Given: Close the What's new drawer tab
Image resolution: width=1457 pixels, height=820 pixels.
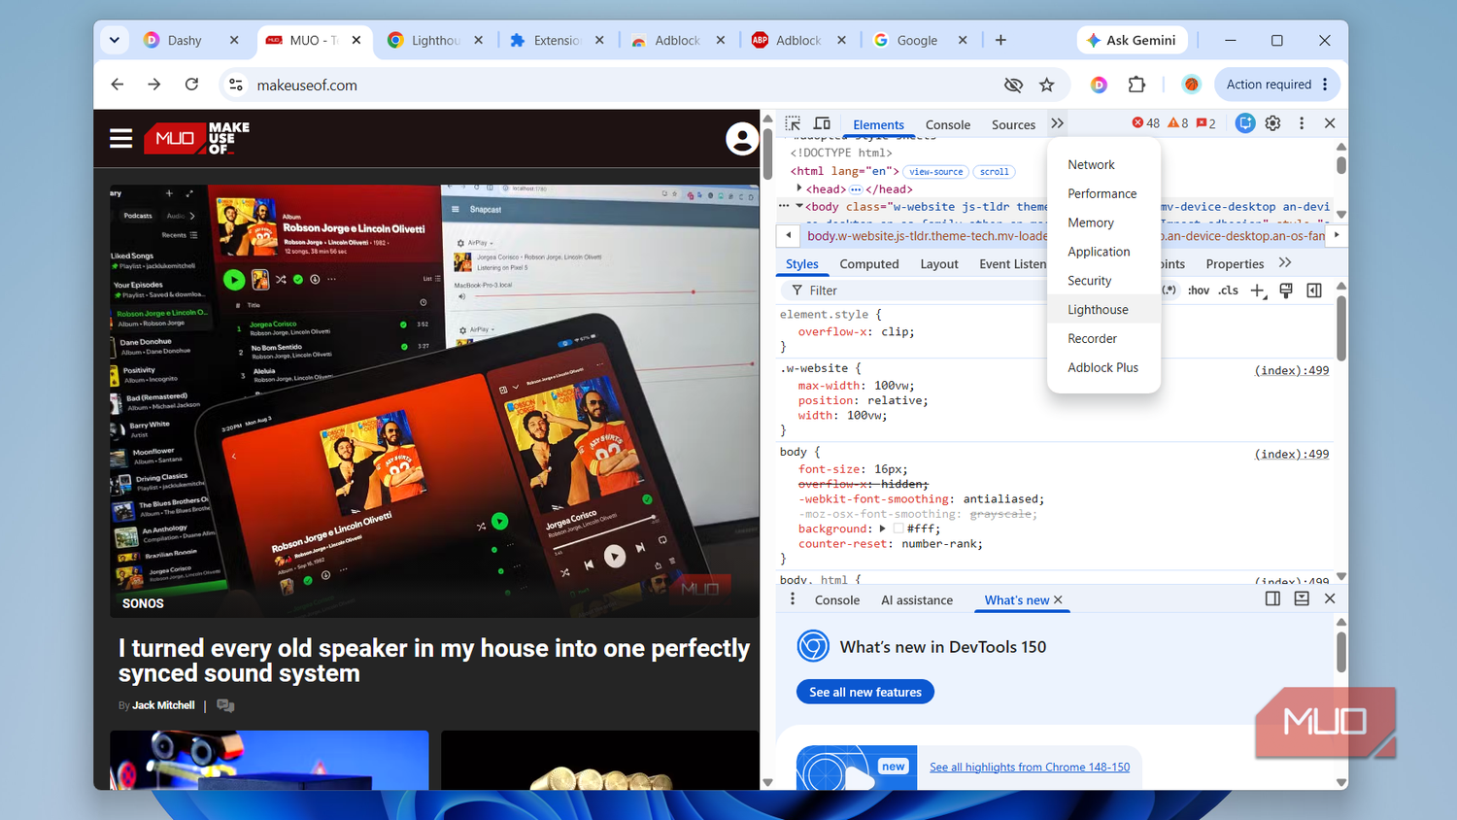Looking at the screenshot, I should [x=1058, y=599].
